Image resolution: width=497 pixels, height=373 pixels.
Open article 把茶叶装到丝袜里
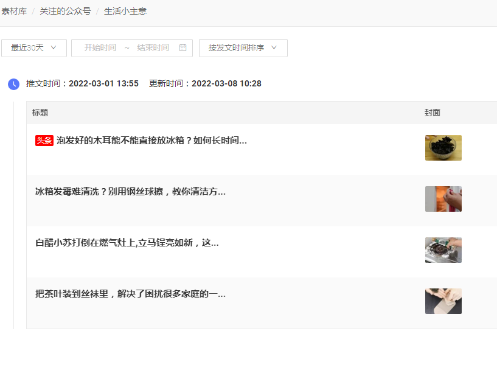(x=130, y=294)
